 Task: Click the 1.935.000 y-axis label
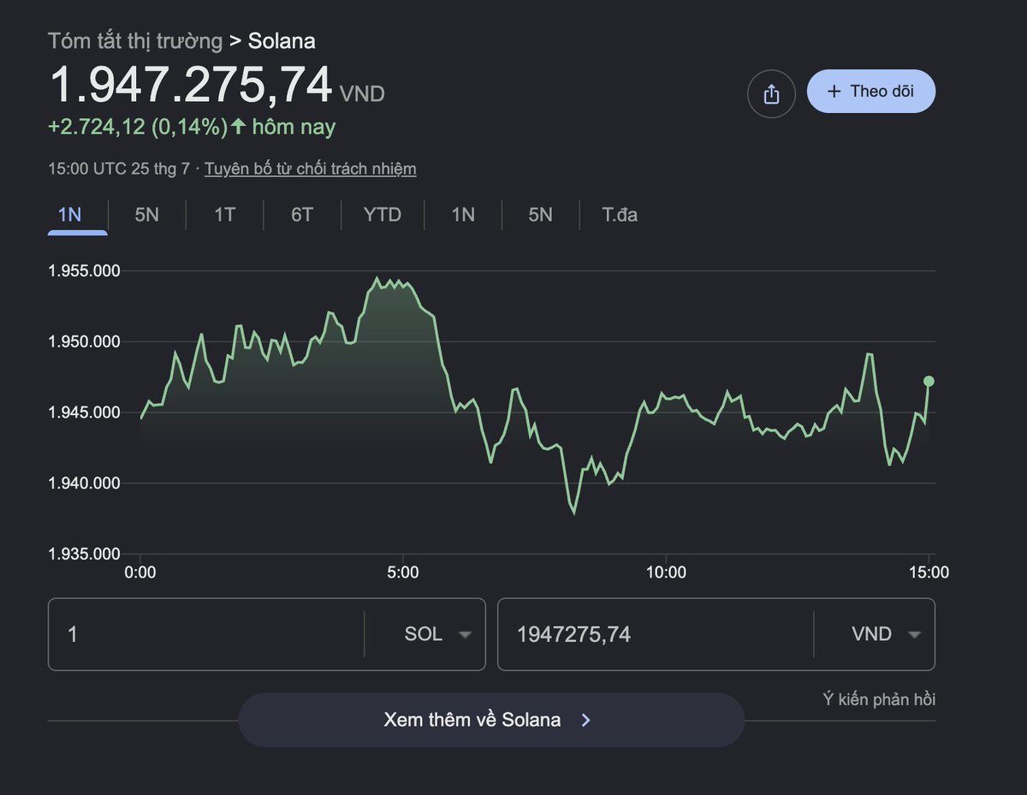(x=85, y=555)
